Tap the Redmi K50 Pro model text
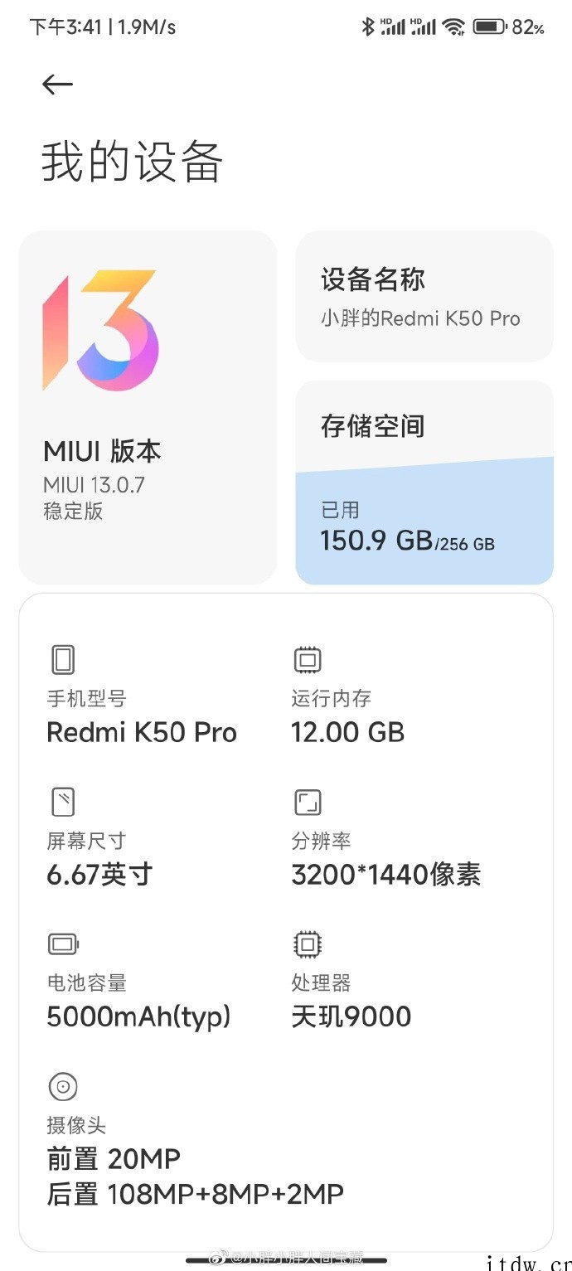The image size is (572, 1271). click(142, 732)
